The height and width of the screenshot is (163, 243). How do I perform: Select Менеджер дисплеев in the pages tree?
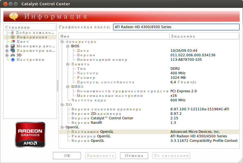[x=36, y=46]
